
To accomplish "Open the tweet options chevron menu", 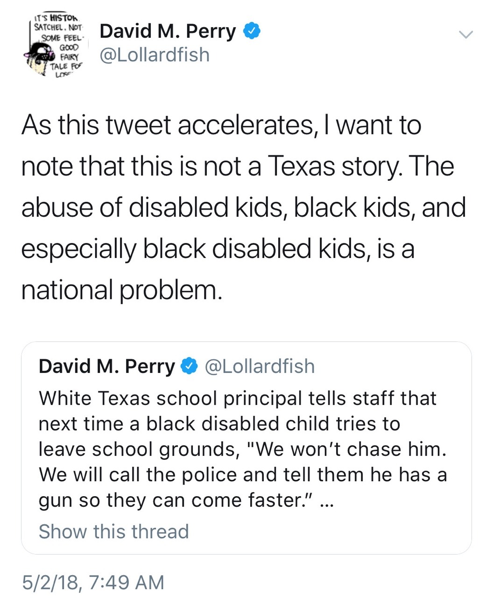I will coord(465,34).
